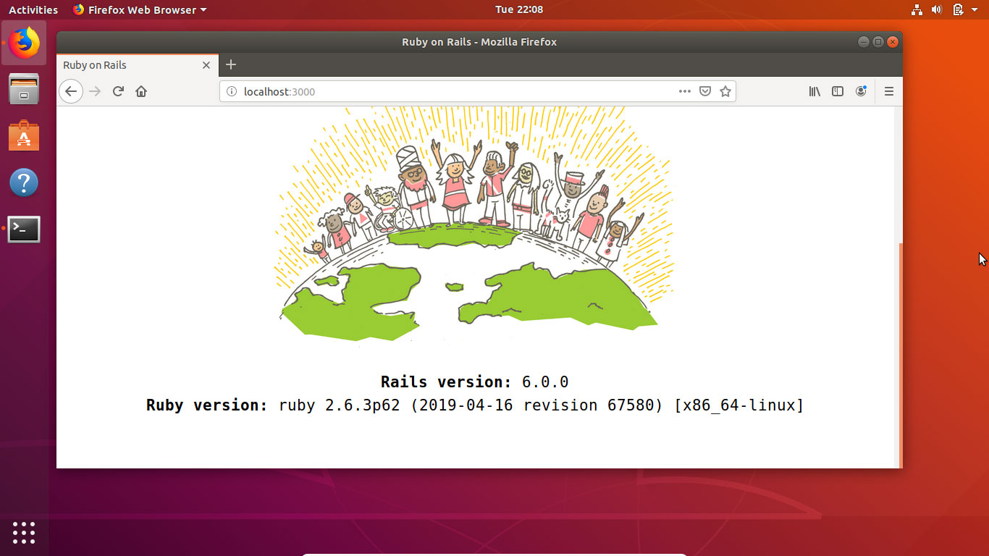This screenshot has height=556, width=989.
Task: Bookmark this page with the star
Action: click(725, 91)
